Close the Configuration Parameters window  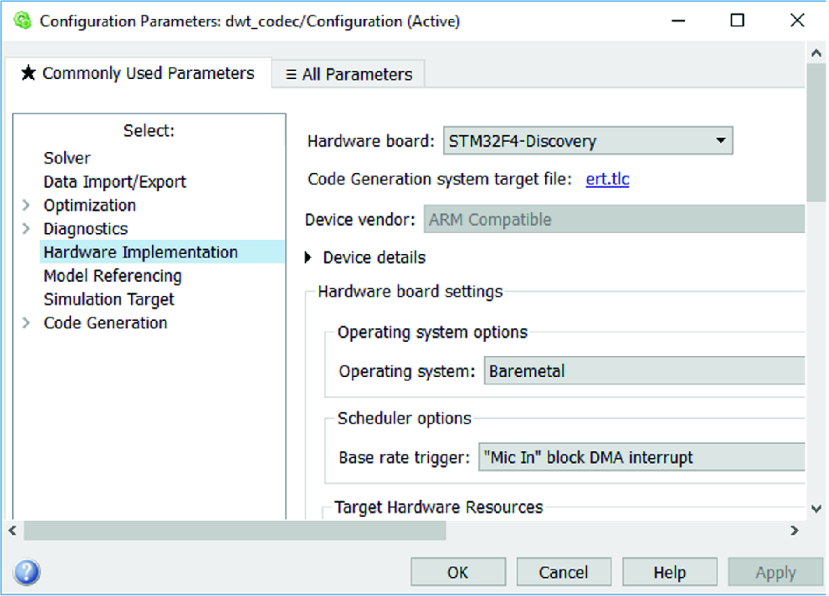pyautogui.click(x=797, y=21)
